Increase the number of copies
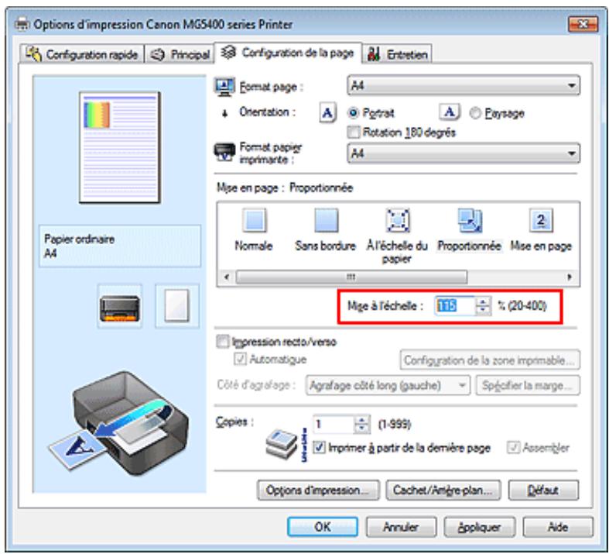 pyautogui.click(x=362, y=419)
